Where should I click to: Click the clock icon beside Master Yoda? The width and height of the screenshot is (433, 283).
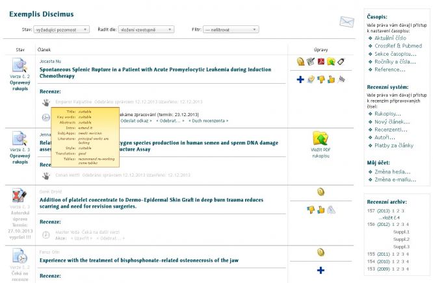point(46,234)
